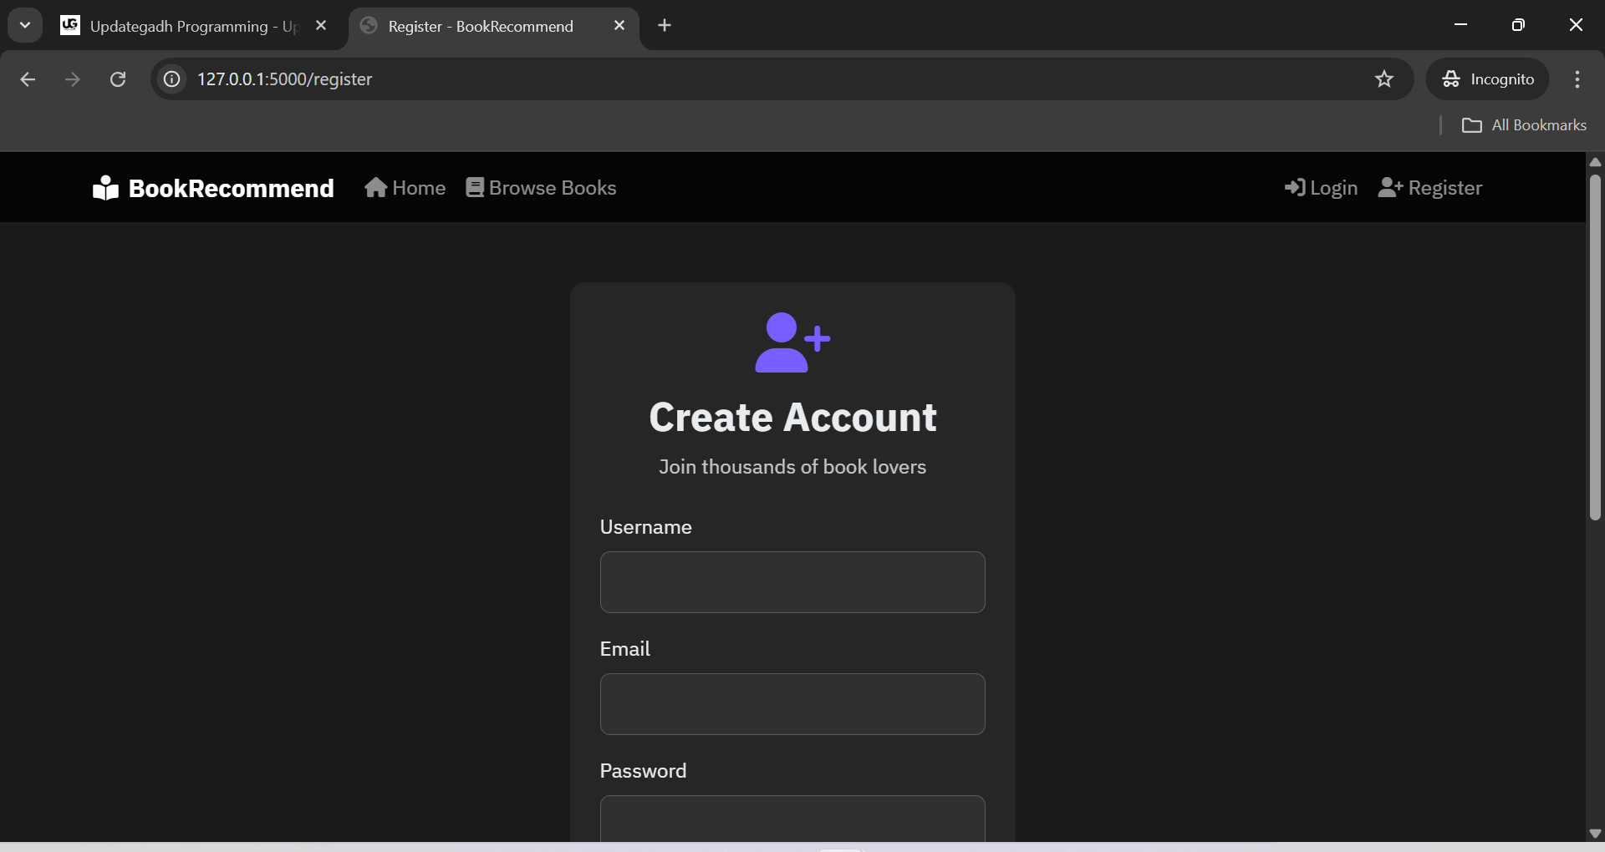Close the Updategadh Programming tab

(321, 26)
